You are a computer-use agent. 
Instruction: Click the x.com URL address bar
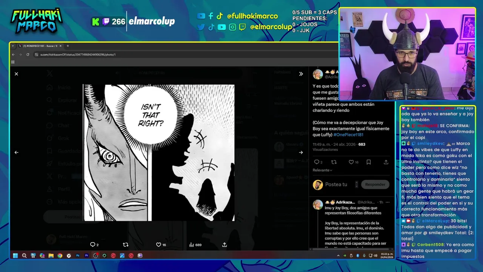185,54
